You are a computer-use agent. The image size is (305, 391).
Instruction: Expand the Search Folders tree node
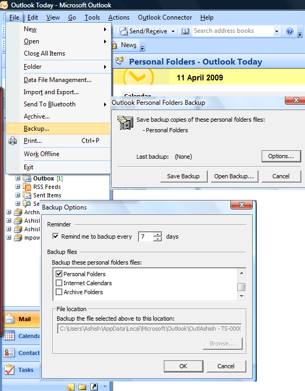(17, 204)
